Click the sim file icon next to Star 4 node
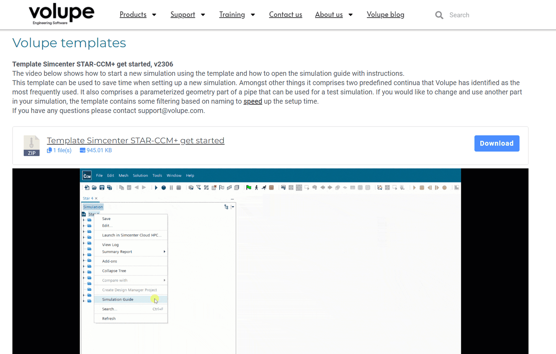This screenshot has height=354, width=556. click(84, 214)
